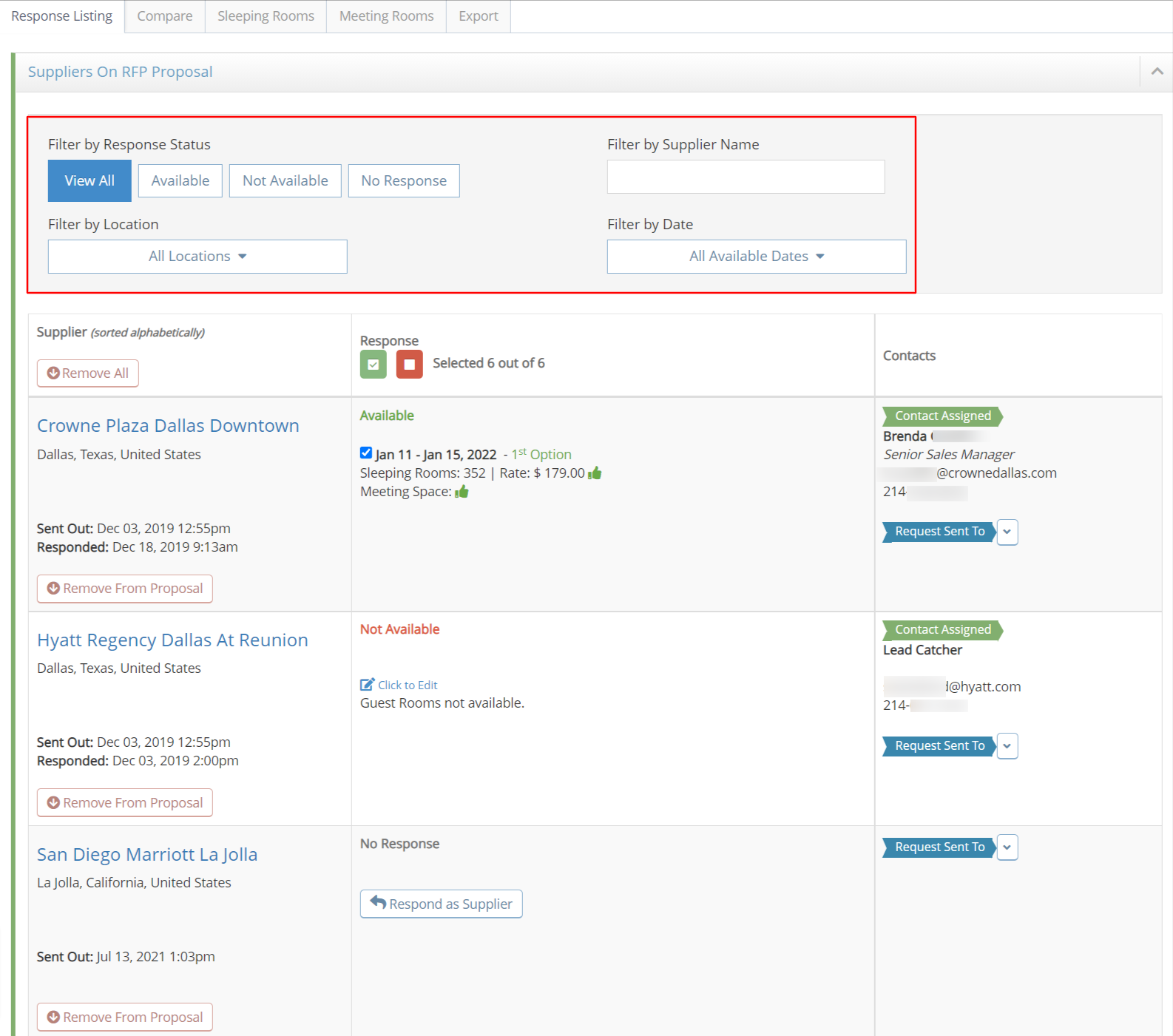Open Hyatt Regency Dallas At Reunion link

click(x=172, y=640)
